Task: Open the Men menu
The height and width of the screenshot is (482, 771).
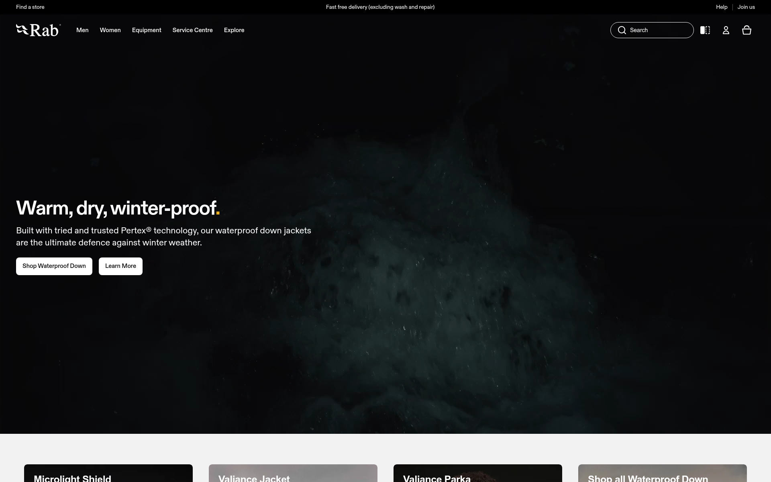Action: (82, 30)
